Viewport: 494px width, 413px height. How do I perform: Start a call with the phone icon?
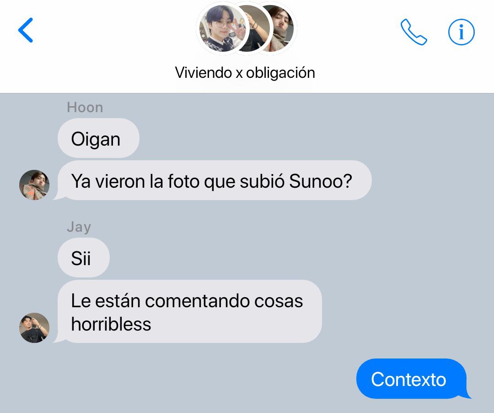click(413, 32)
